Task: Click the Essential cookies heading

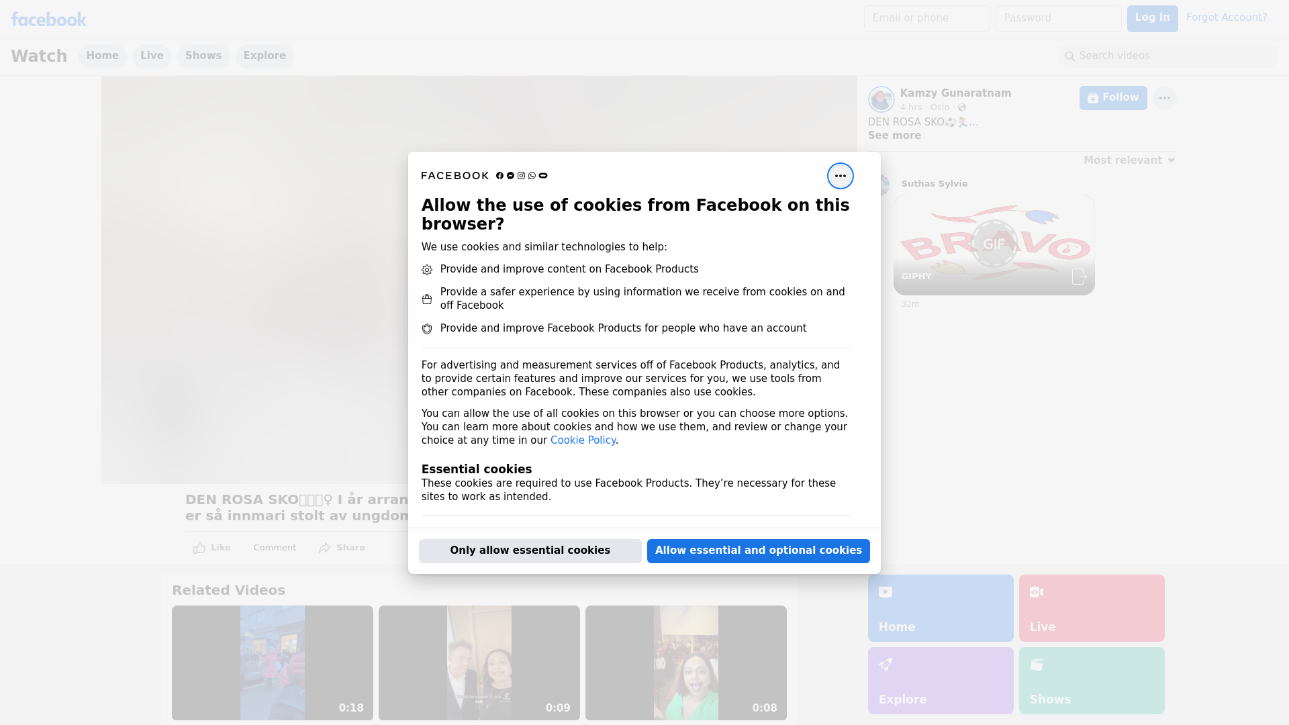Action: point(477,469)
